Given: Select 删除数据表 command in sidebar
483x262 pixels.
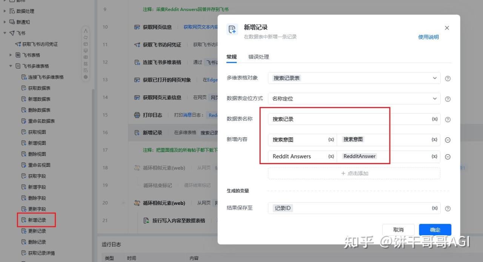Looking at the screenshot, I should pos(36,110).
